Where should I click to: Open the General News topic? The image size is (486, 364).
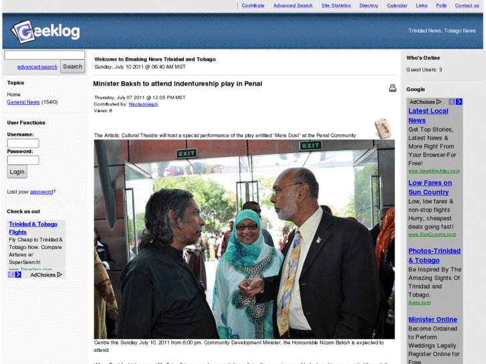23,102
